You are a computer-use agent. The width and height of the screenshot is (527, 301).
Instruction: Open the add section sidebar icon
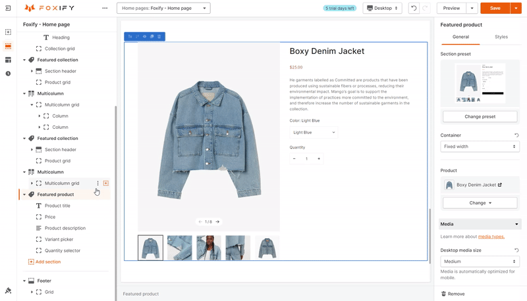pos(8,32)
